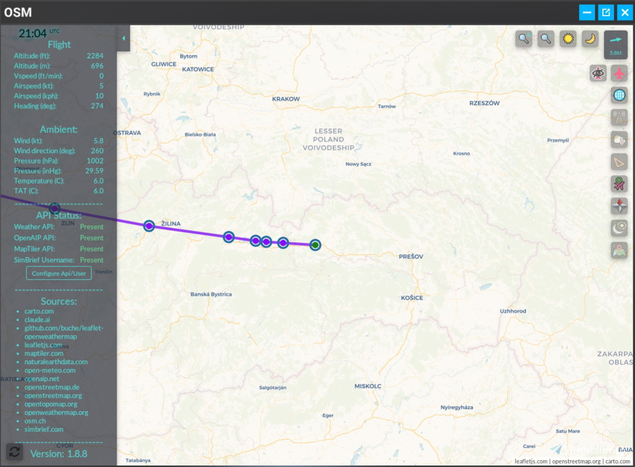Visit the openweathermap.org link
The width and height of the screenshot is (635, 467).
point(57,412)
